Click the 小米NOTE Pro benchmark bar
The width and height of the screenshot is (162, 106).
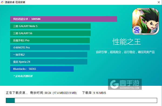[50, 47]
